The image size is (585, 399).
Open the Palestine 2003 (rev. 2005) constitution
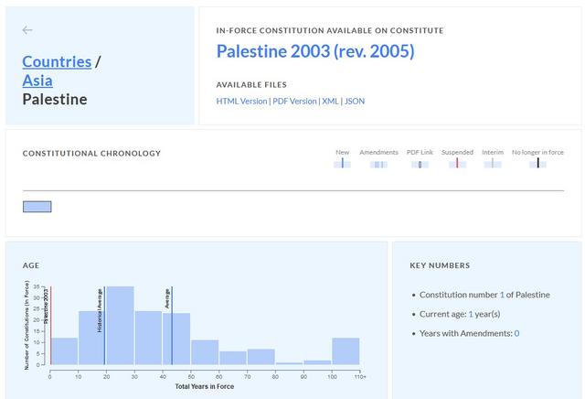[x=314, y=51]
